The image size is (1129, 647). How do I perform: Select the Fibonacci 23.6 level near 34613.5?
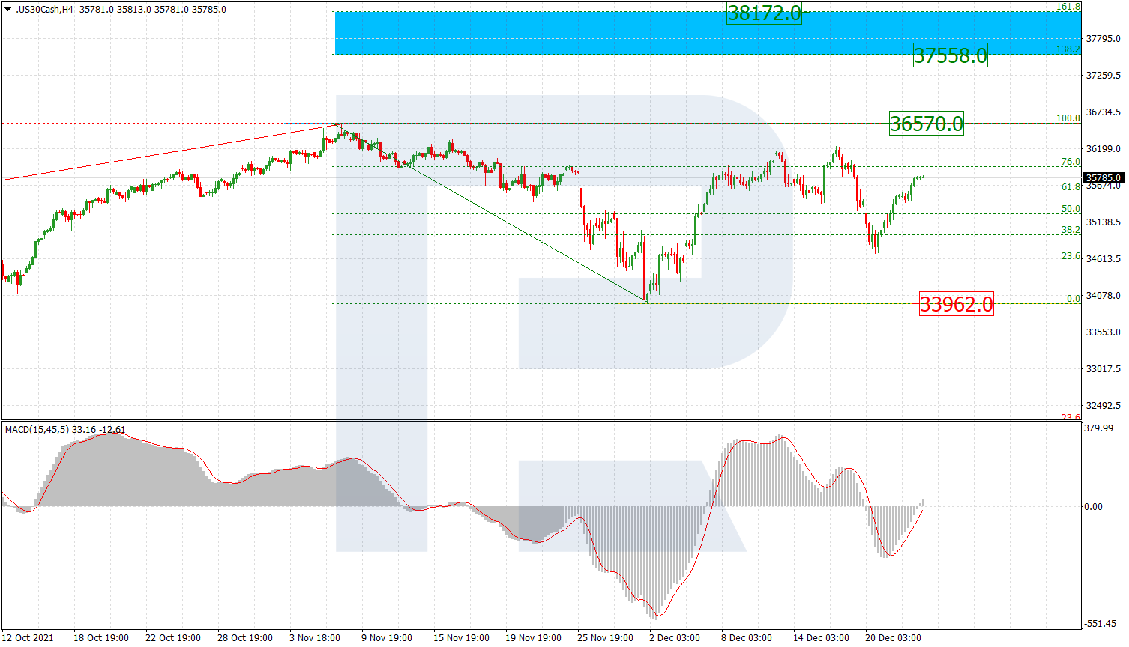(x=1071, y=256)
